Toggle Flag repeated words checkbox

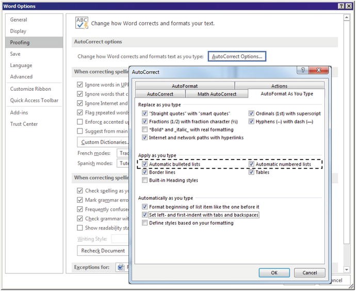(79, 112)
